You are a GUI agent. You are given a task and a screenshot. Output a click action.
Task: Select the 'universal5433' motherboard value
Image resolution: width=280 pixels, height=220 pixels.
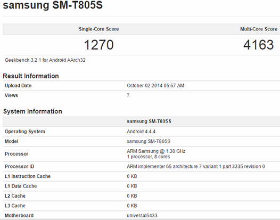pyautogui.click(x=142, y=216)
